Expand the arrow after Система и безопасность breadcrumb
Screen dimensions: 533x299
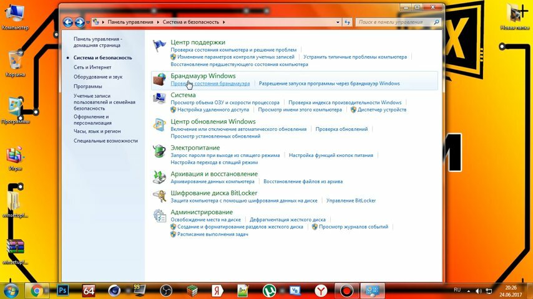click(223, 22)
